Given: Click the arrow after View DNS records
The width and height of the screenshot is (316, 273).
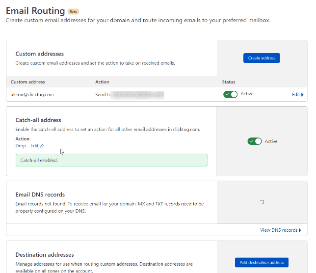Looking at the screenshot, I should click(300, 230).
